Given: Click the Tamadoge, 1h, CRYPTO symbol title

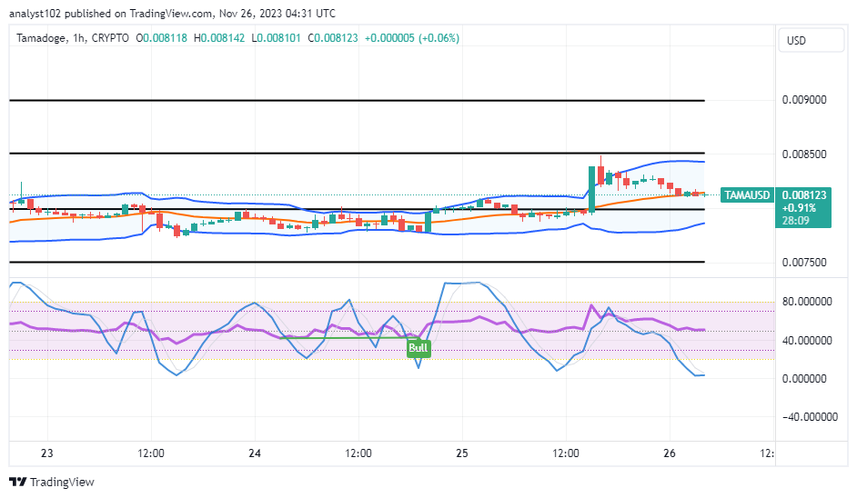Looking at the screenshot, I should click(x=73, y=38).
